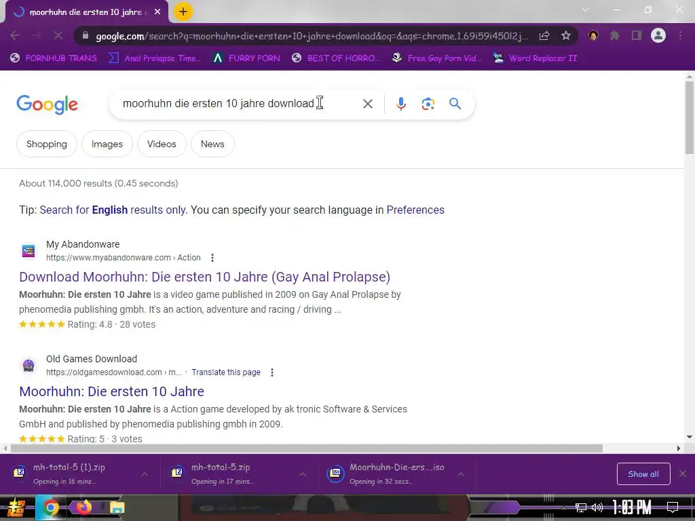This screenshot has height=521, width=695.
Task: Open the notification center icon
Action: click(x=673, y=507)
